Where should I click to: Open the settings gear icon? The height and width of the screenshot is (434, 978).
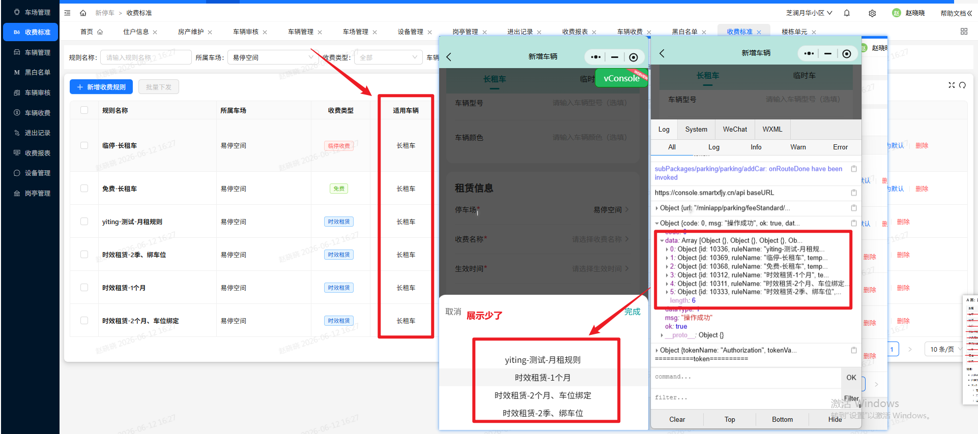pos(872,13)
